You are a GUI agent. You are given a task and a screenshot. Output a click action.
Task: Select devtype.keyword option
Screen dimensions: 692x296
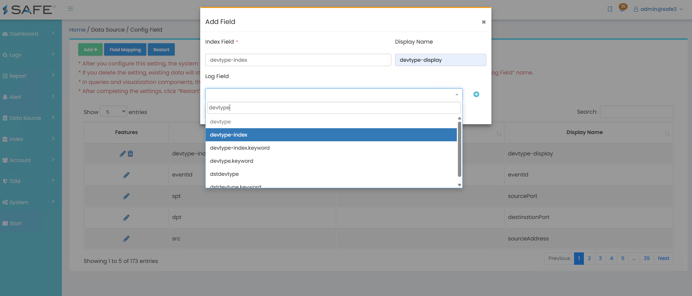click(x=331, y=161)
